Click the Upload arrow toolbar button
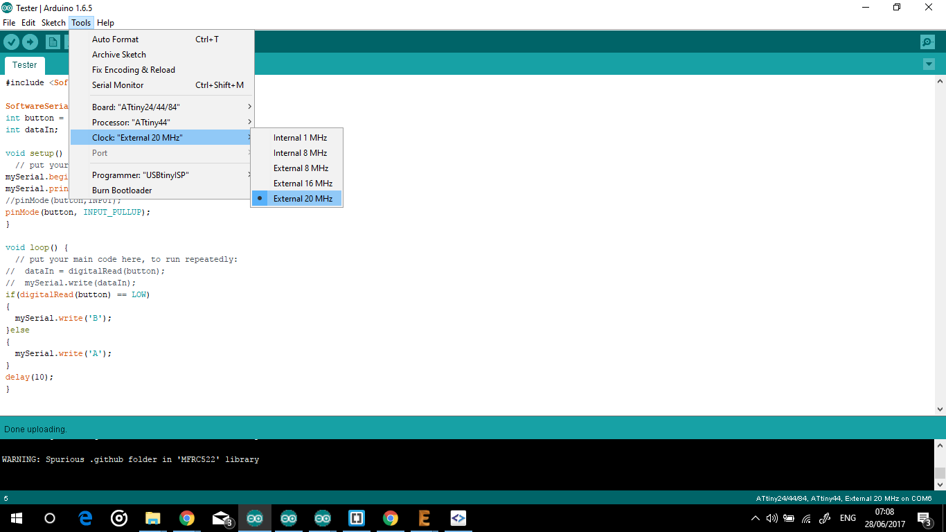Image resolution: width=946 pixels, height=532 pixels. coord(30,42)
